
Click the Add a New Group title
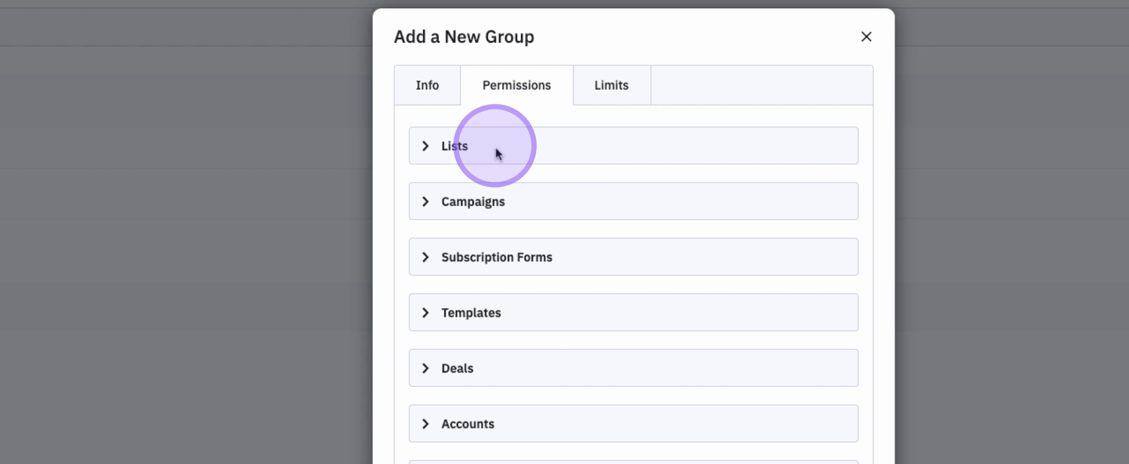[x=464, y=37]
